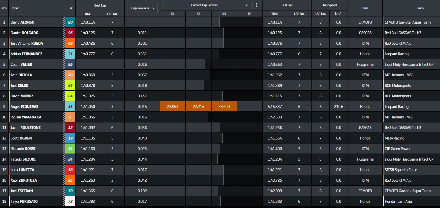This screenshot has width=440, height=208.
Task: Click the Pos column header
Action: pos(4,8)
